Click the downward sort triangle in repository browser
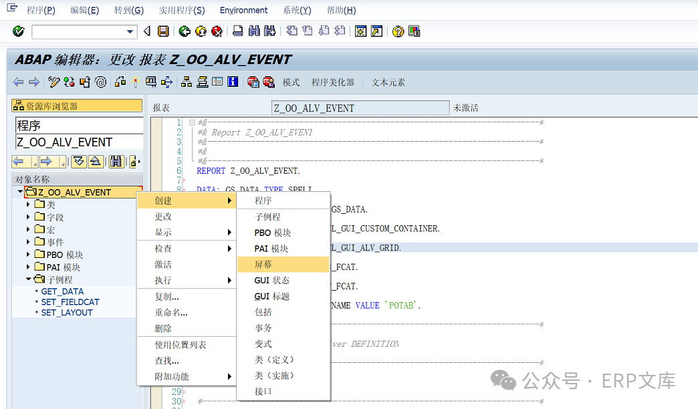This screenshot has height=409, width=698. (x=78, y=161)
